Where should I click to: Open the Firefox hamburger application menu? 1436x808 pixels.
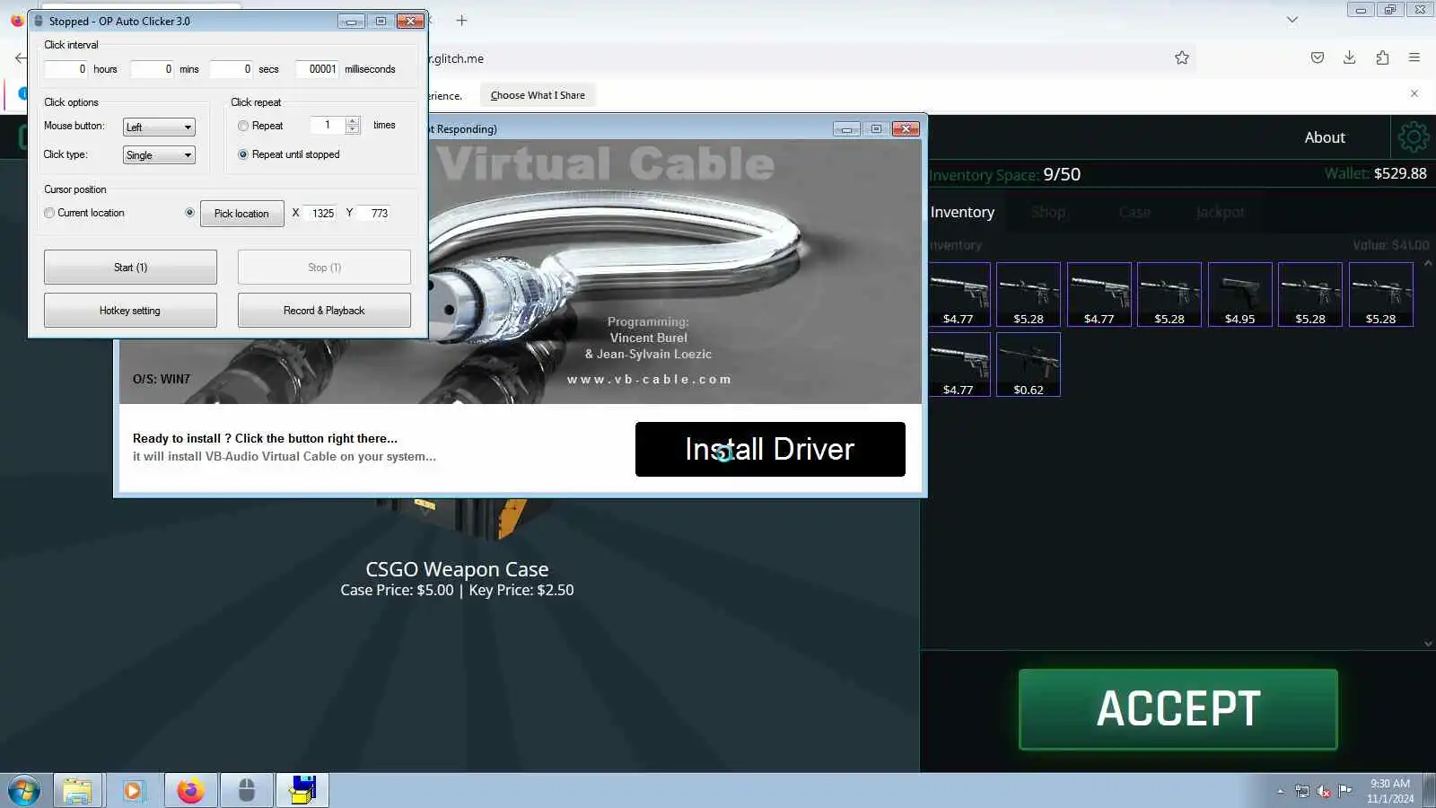click(1414, 57)
